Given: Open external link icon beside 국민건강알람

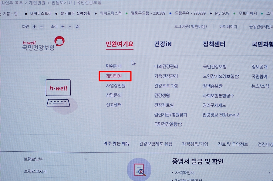Looking at the screenshot, I should click(x=180, y=124).
